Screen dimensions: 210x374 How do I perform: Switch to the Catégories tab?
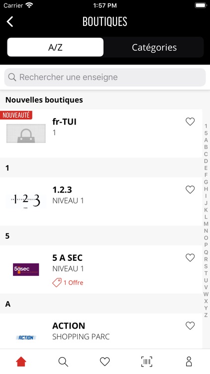[154, 47]
